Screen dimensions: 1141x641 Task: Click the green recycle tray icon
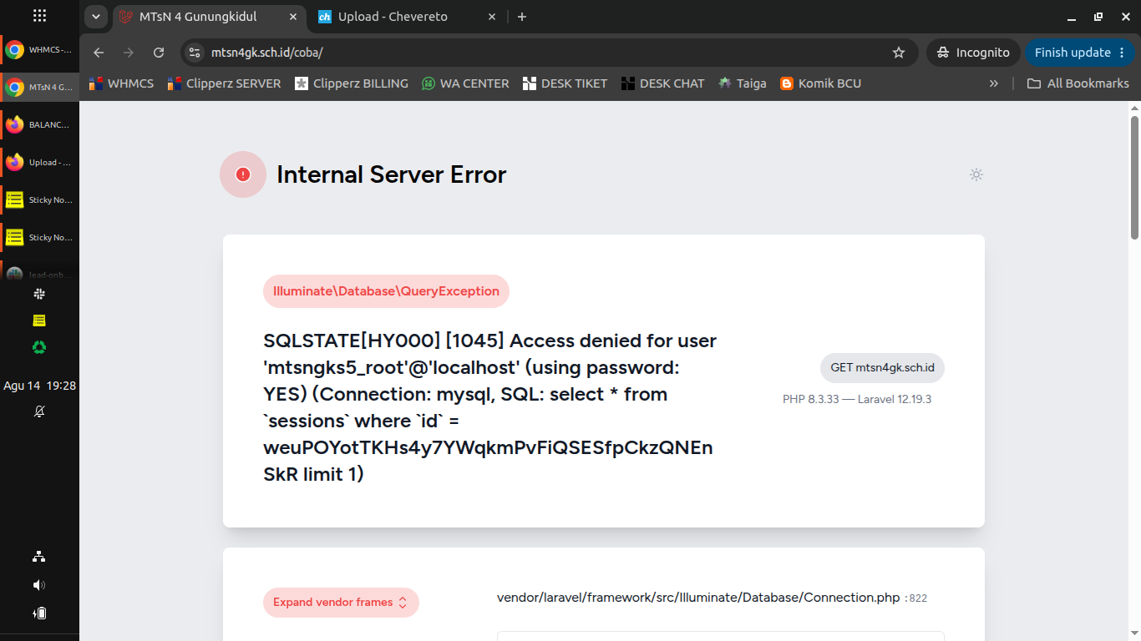pyautogui.click(x=39, y=347)
